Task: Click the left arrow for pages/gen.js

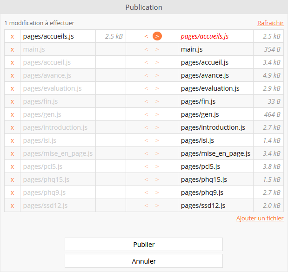Action: click(146, 114)
